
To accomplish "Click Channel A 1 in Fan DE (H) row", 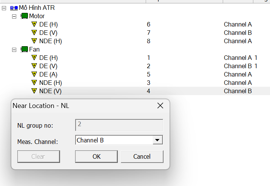I will pyautogui.click(x=241, y=58).
